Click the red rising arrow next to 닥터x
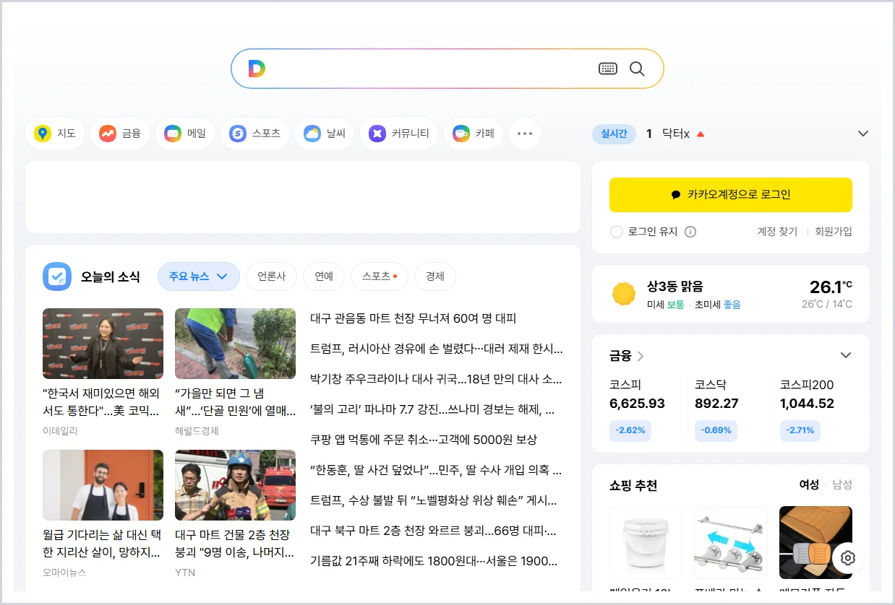895x605 pixels. tap(700, 134)
